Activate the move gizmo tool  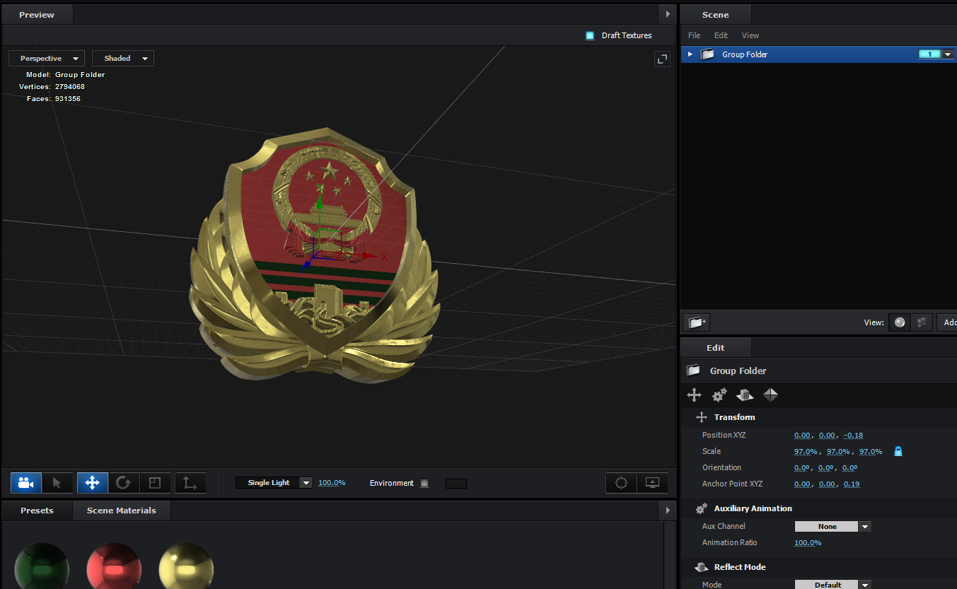[92, 483]
